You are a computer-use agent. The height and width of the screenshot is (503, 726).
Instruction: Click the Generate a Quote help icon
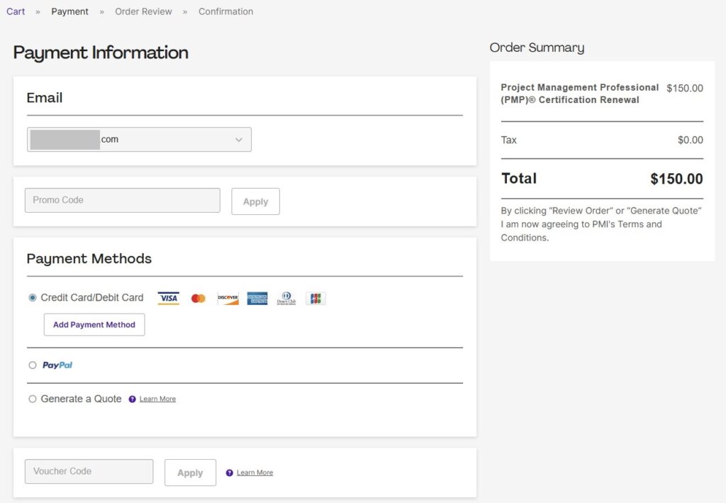pyautogui.click(x=132, y=399)
